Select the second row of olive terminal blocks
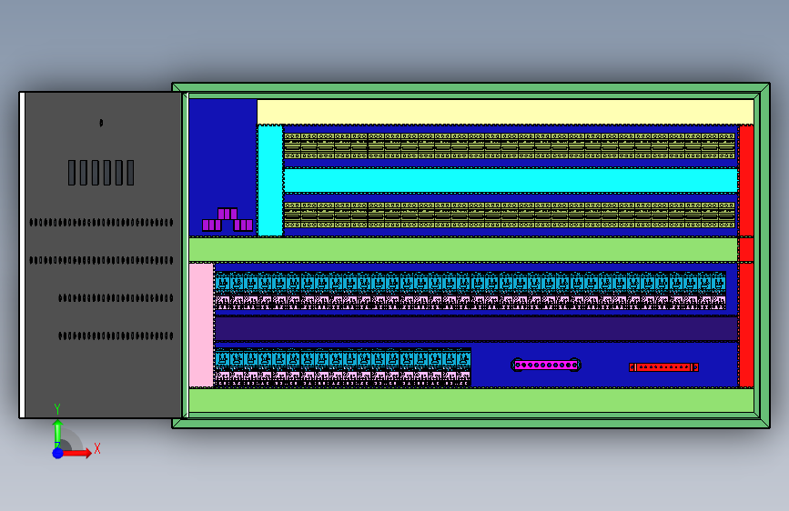 tap(510, 215)
